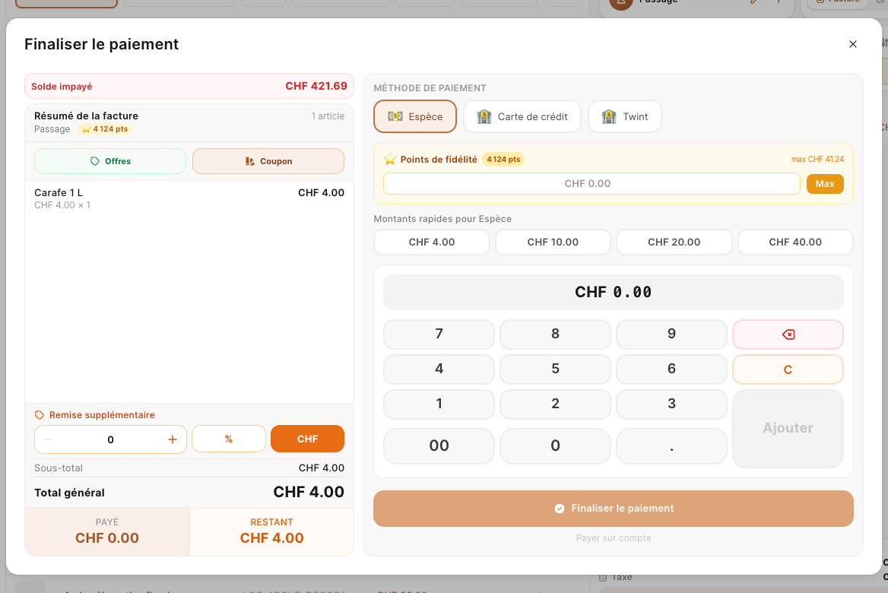Click the backspace icon key
This screenshot has width=888, height=593.
(x=788, y=335)
